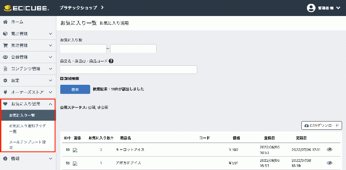Image resolution: width=346 pixels, height=170 pixels.
Task: Select お気に入り通知フラグ一覧 submenu item
Action: click(x=28, y=128)
